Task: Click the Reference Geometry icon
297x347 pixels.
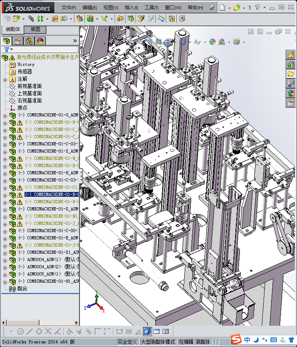Action: 105,18
